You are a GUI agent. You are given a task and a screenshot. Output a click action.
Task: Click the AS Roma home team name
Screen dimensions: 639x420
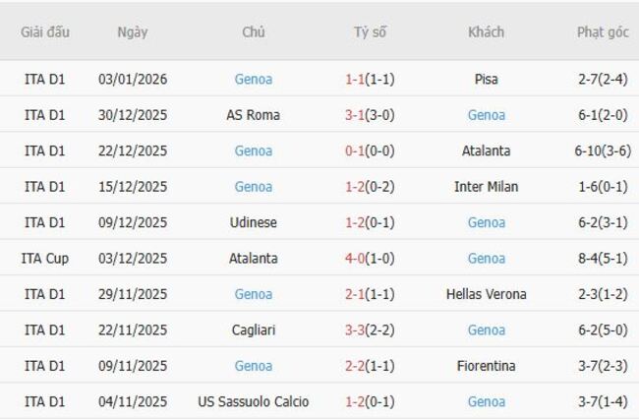[x=254, y=115]
